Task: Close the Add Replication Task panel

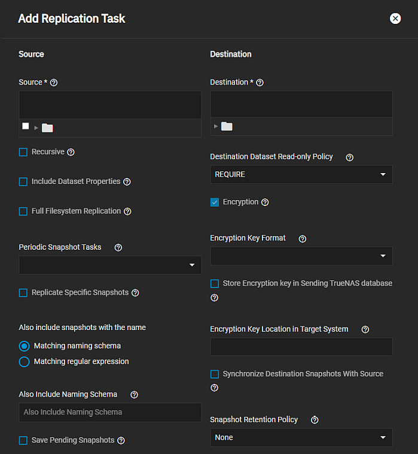Action: [x=395, y=19]
